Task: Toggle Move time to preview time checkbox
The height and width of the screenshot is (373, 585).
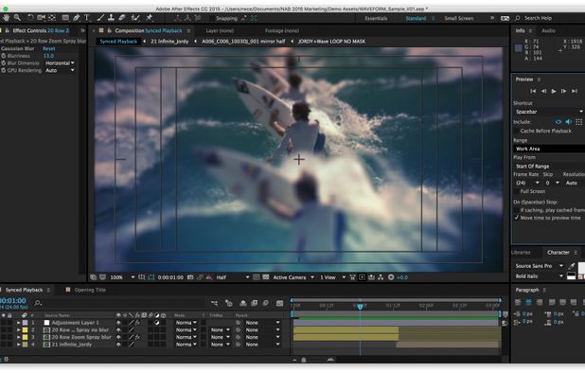Action: (x=517, y=218)
